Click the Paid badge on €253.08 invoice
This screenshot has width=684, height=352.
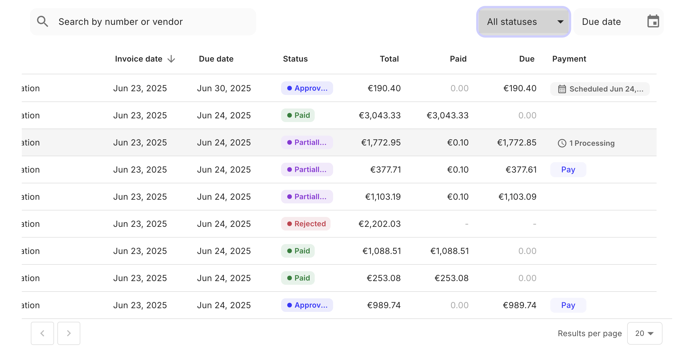(x=298, y=278)
